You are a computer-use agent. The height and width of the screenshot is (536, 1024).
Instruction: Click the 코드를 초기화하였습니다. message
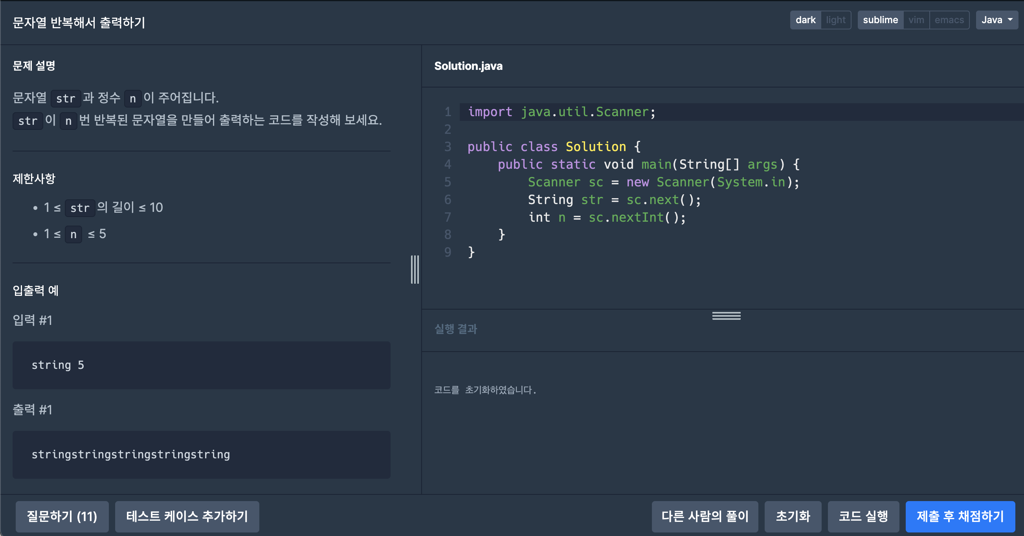pos(485,390)
